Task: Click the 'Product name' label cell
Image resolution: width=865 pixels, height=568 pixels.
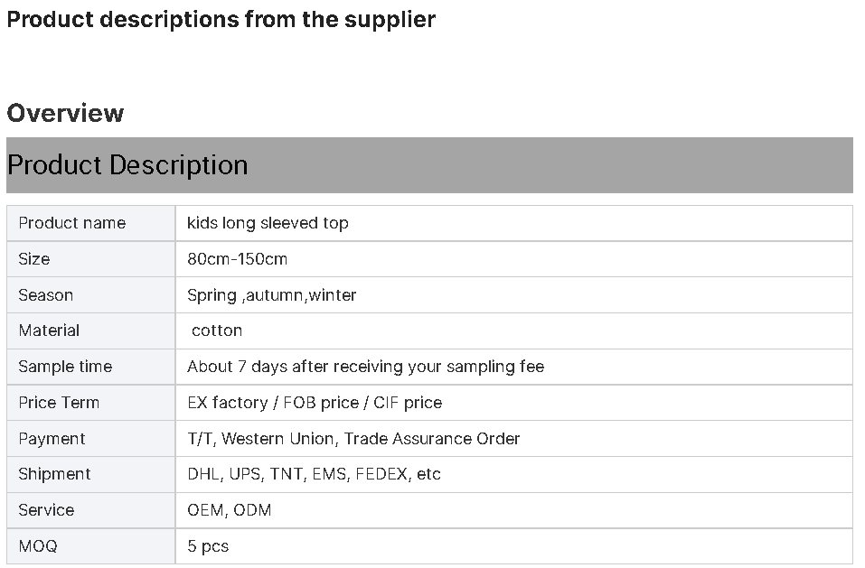Action: [91, 223]
